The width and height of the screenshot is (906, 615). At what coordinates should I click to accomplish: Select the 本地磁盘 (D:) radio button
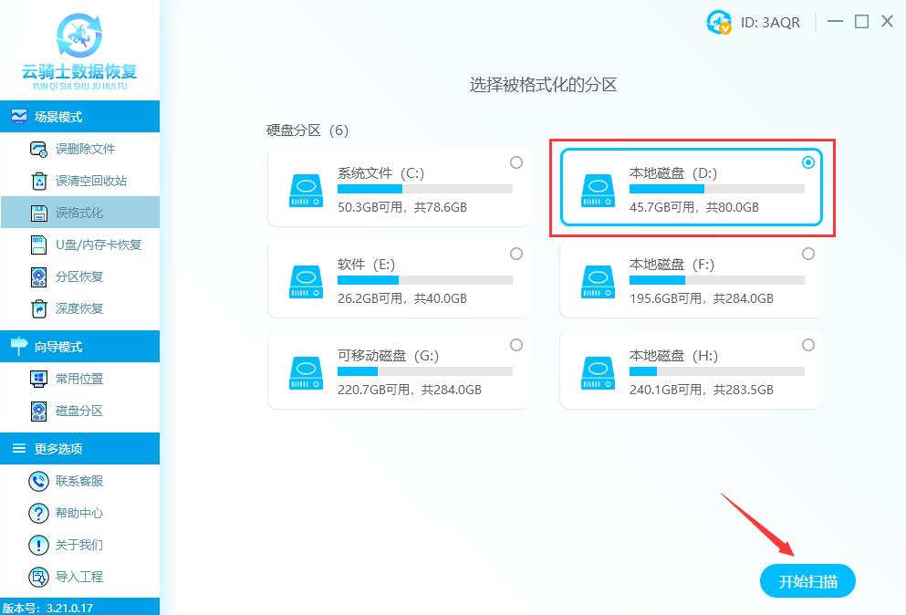click(x=808, y=162)
